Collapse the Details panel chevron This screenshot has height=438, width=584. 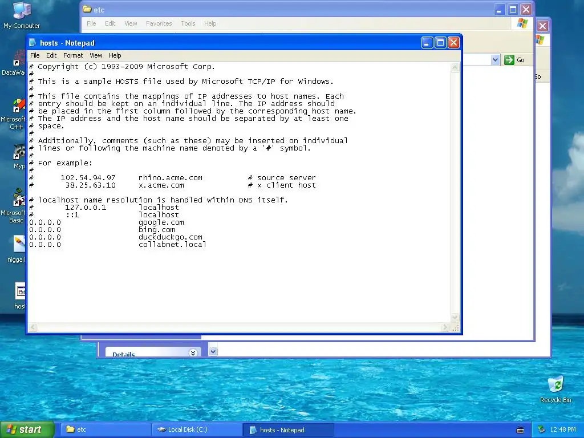click(193, 352)
